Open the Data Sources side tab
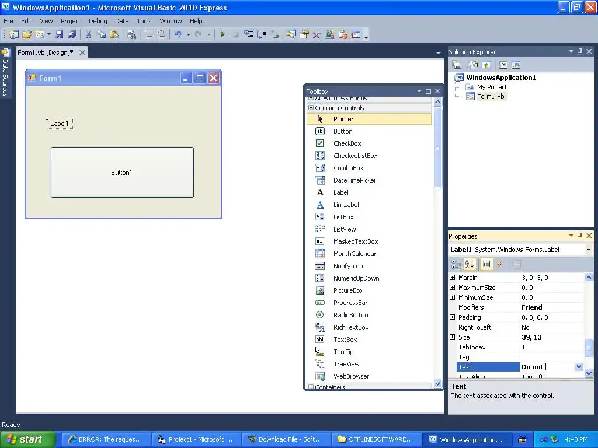The image size is (598, 448). point(5,72)
